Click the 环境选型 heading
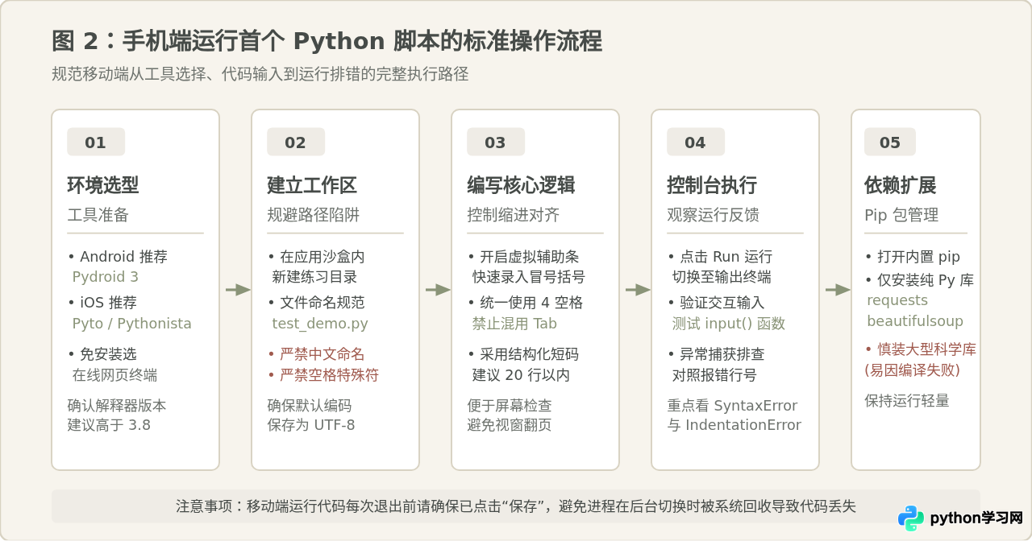Viewport: 1032px width, 541px height. 103,186
